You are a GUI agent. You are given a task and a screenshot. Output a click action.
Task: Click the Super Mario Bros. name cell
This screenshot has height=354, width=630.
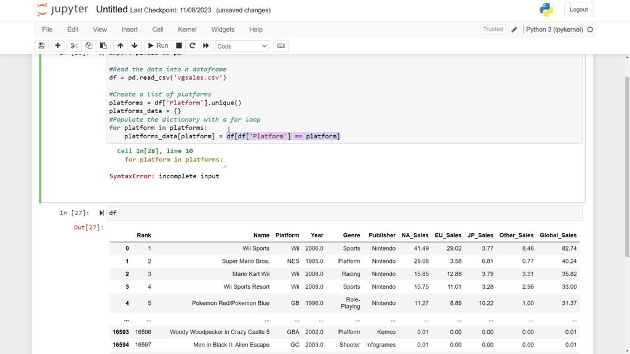tap(245, 261)
